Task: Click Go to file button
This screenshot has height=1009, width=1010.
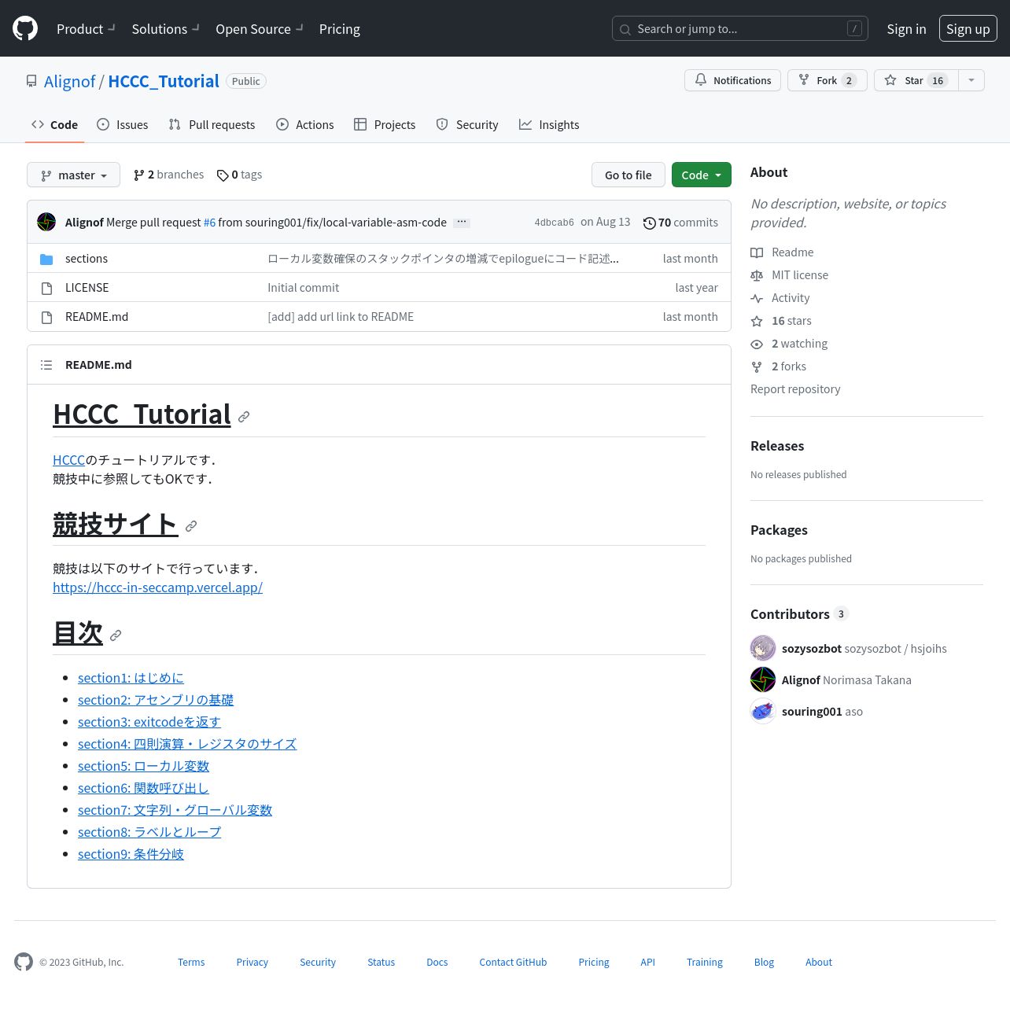Action: click(628, 175)
